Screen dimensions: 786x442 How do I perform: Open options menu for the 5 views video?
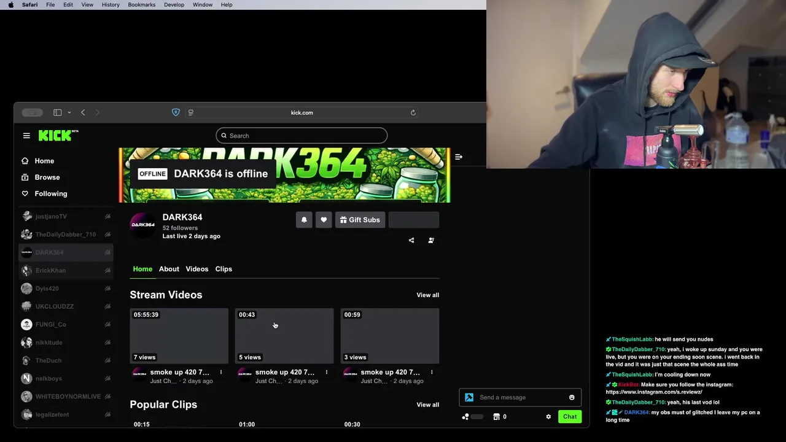pyautogui.click(x=327, y=372)
